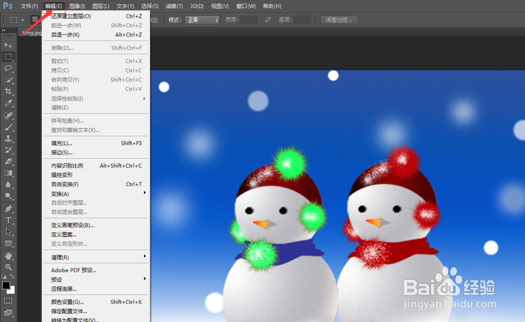Open the 视图(V) menu

point(220,6)
